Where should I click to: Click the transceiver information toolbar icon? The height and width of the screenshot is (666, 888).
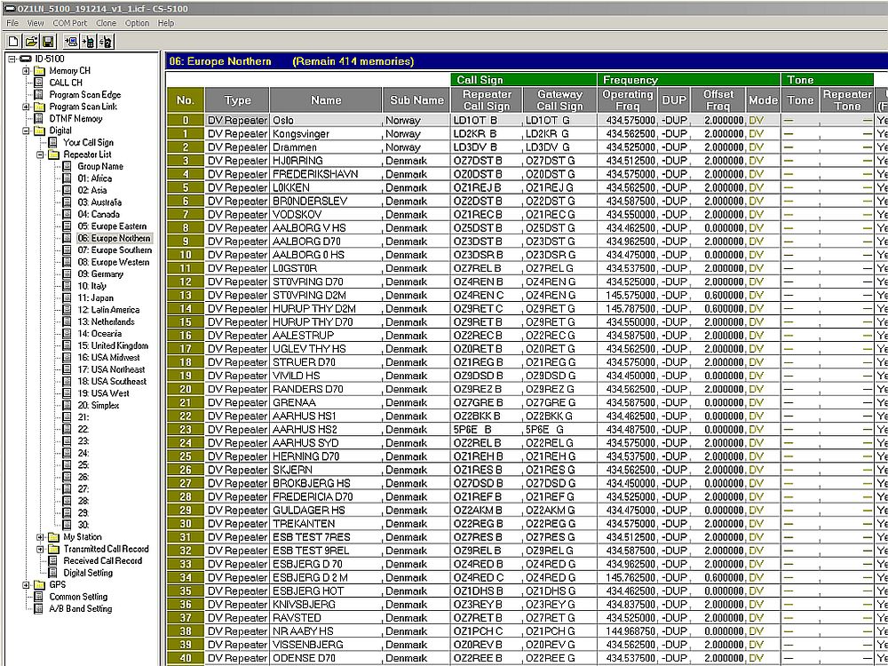coord(106,42)
